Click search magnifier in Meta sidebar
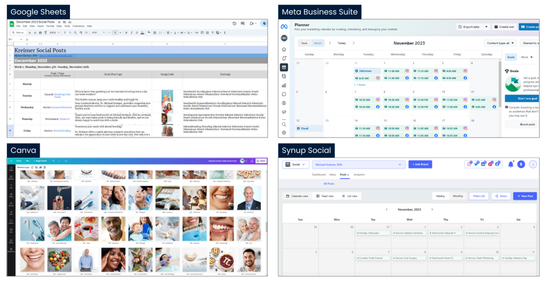 coord(284,124)
